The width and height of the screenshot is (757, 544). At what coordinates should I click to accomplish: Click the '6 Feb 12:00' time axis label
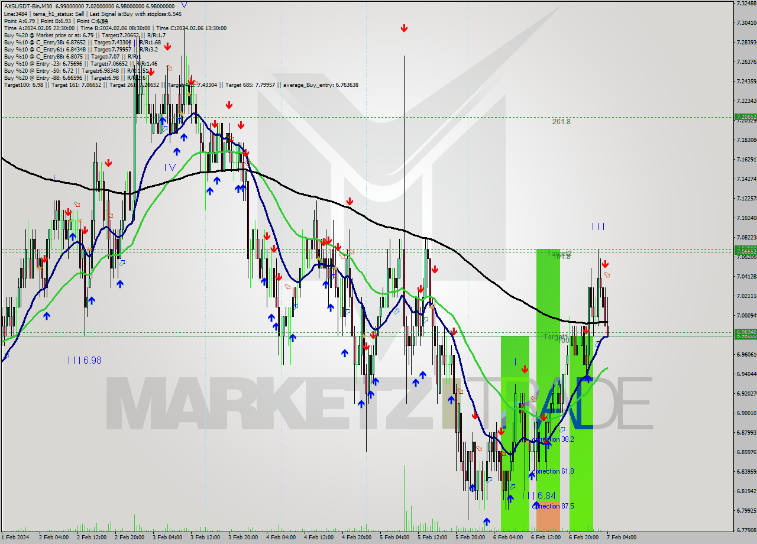546,537
